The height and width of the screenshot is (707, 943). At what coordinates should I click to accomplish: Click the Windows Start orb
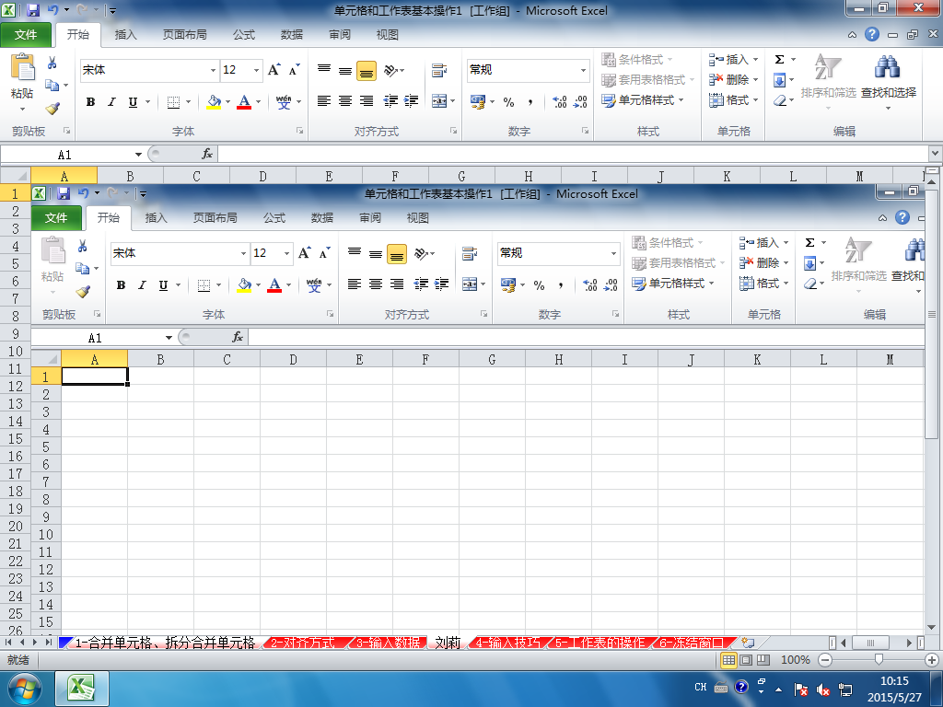tap(24, 689)
